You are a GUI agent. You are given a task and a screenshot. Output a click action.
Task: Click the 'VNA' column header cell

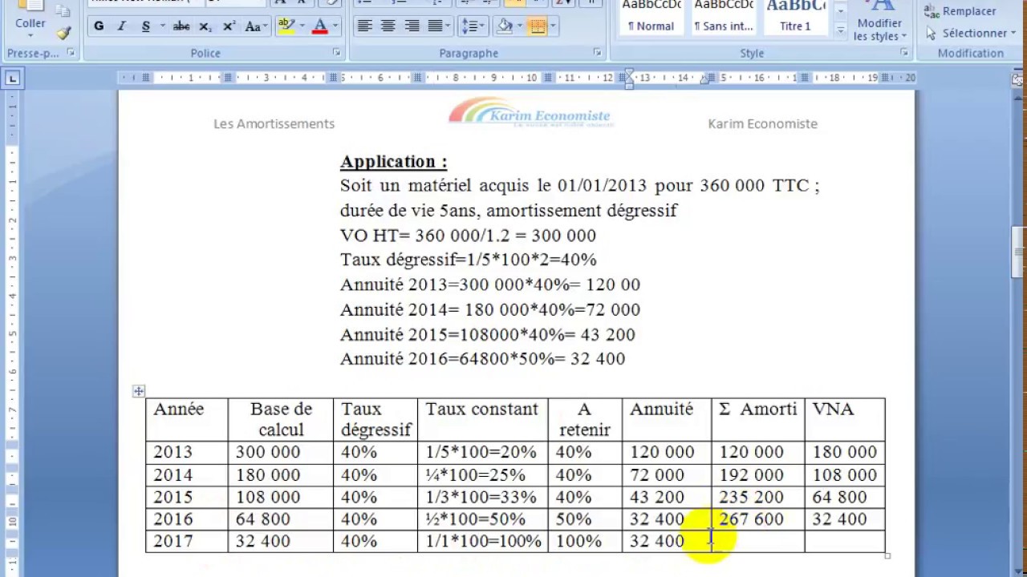[x=845, y=419]
